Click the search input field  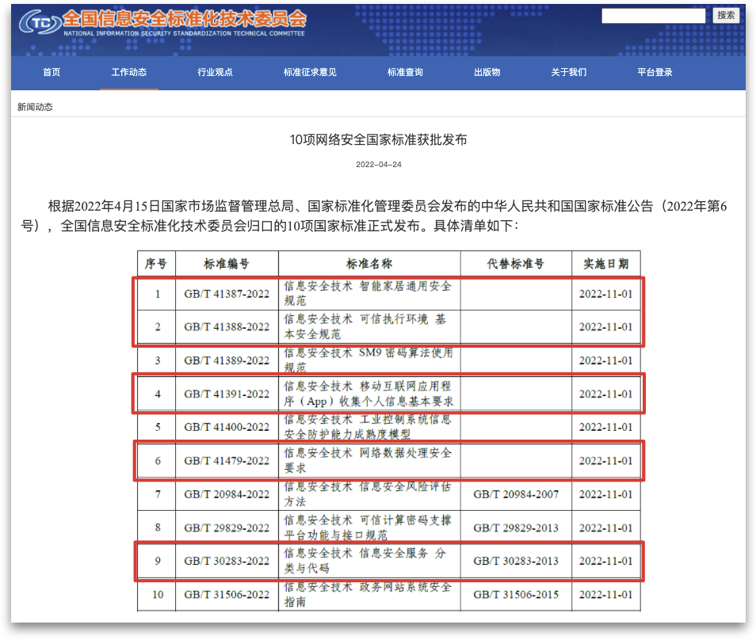point(653,16)
